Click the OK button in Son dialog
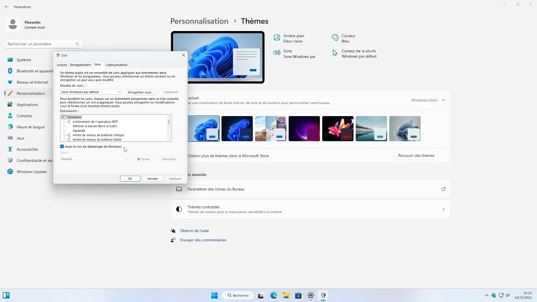This screenshot has height=302, width=537. pos(130,179)
